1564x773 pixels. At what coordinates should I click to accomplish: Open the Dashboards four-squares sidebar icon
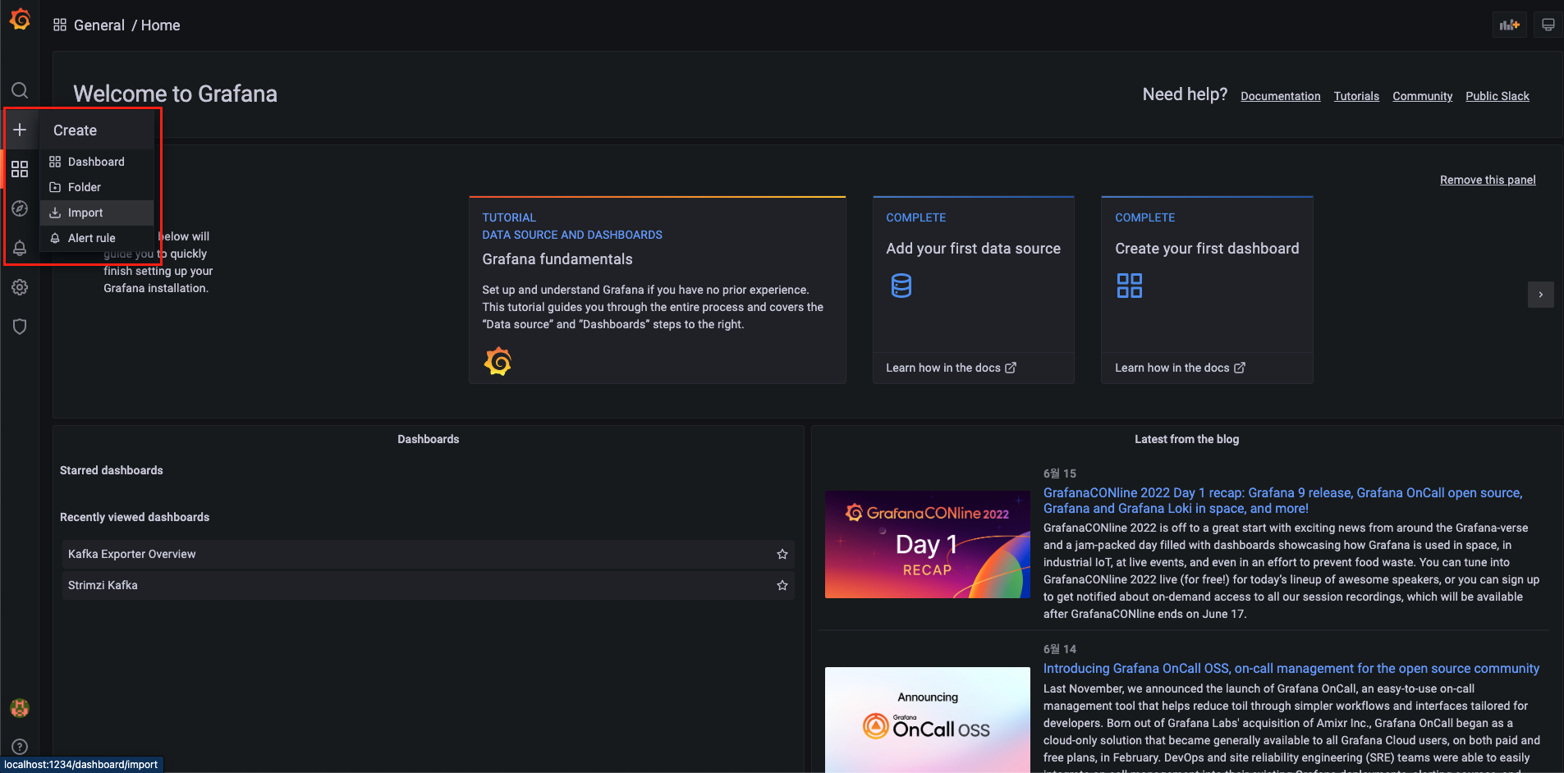point(20,169)
